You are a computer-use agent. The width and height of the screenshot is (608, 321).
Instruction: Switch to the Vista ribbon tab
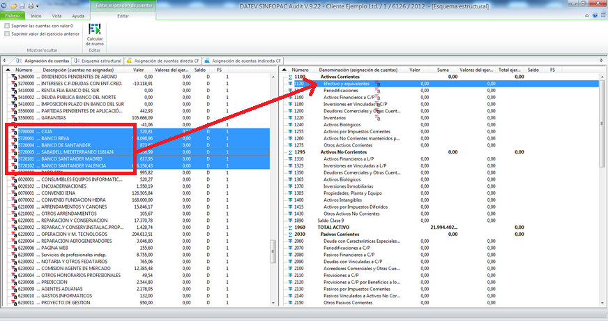pos(56,16)
